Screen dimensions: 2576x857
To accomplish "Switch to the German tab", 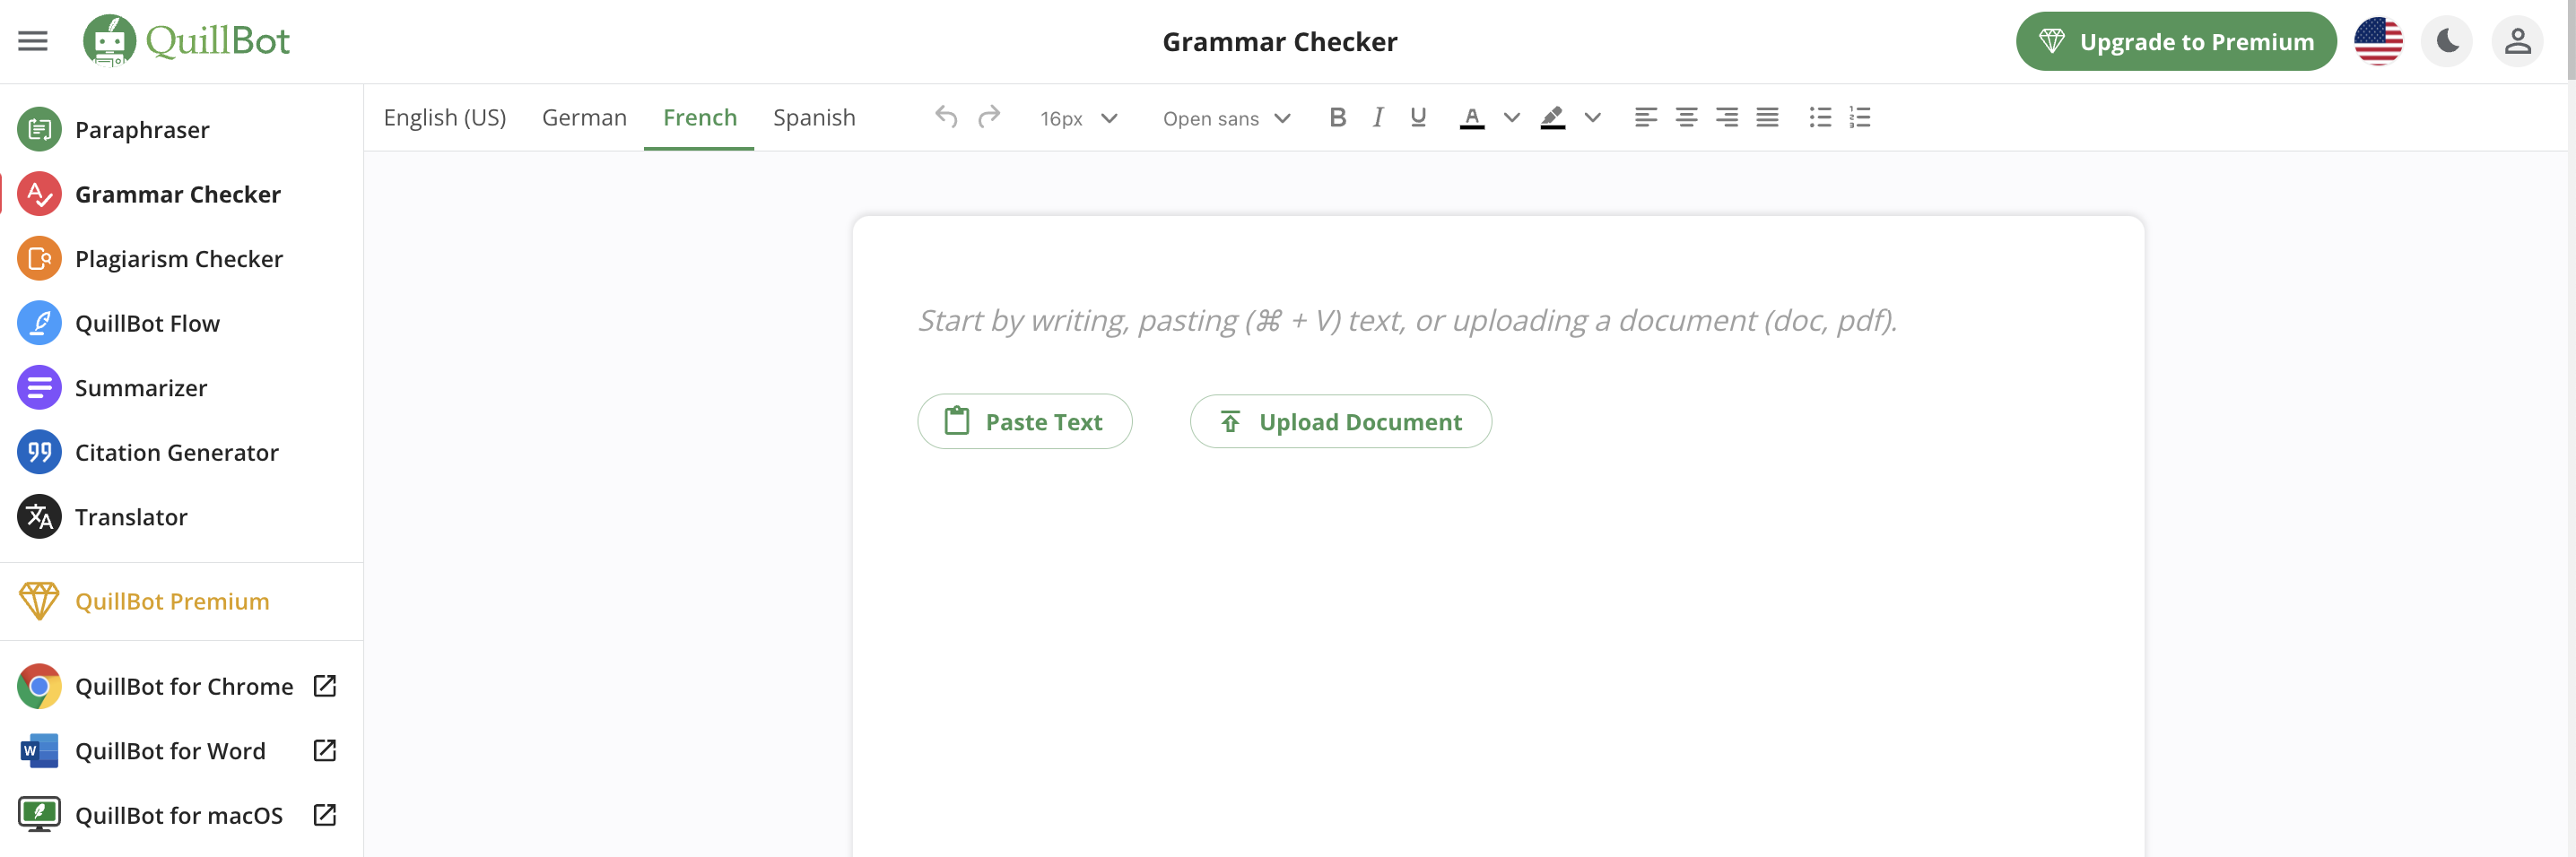I will click(x=584, y=117).
